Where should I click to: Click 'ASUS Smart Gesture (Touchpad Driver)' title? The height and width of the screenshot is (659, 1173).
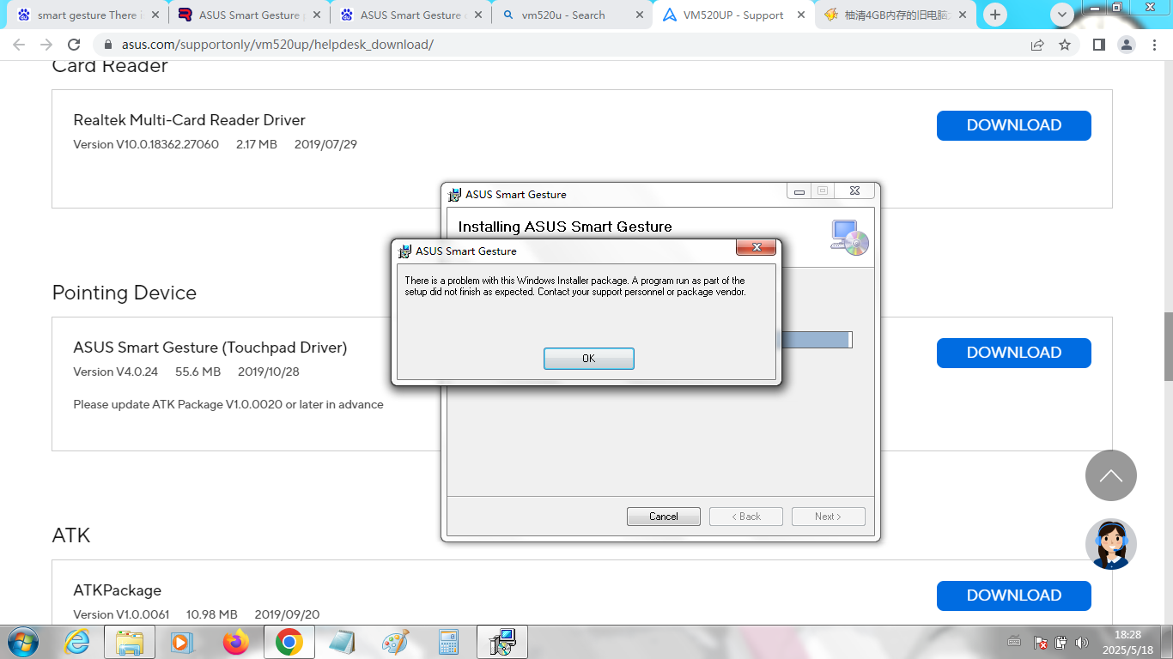click(210, 348)
